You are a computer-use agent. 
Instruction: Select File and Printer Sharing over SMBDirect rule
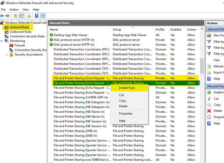124,160
